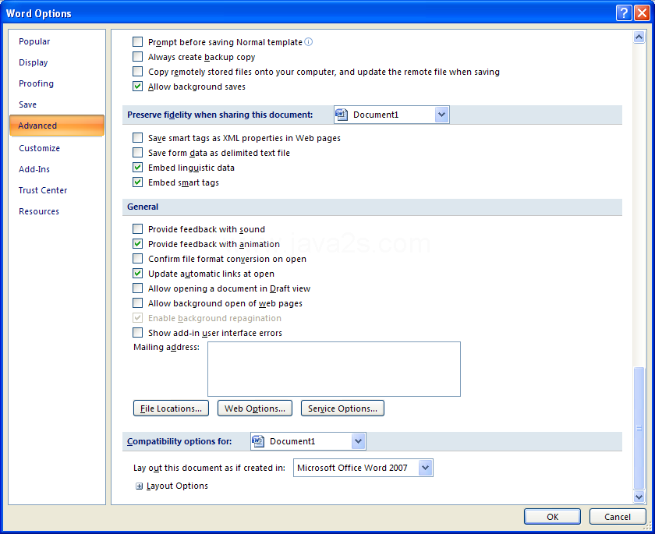This screenshot has height=534, width=655.
Task: Close the Word Options dialog
Action: [x=642, y=13]
